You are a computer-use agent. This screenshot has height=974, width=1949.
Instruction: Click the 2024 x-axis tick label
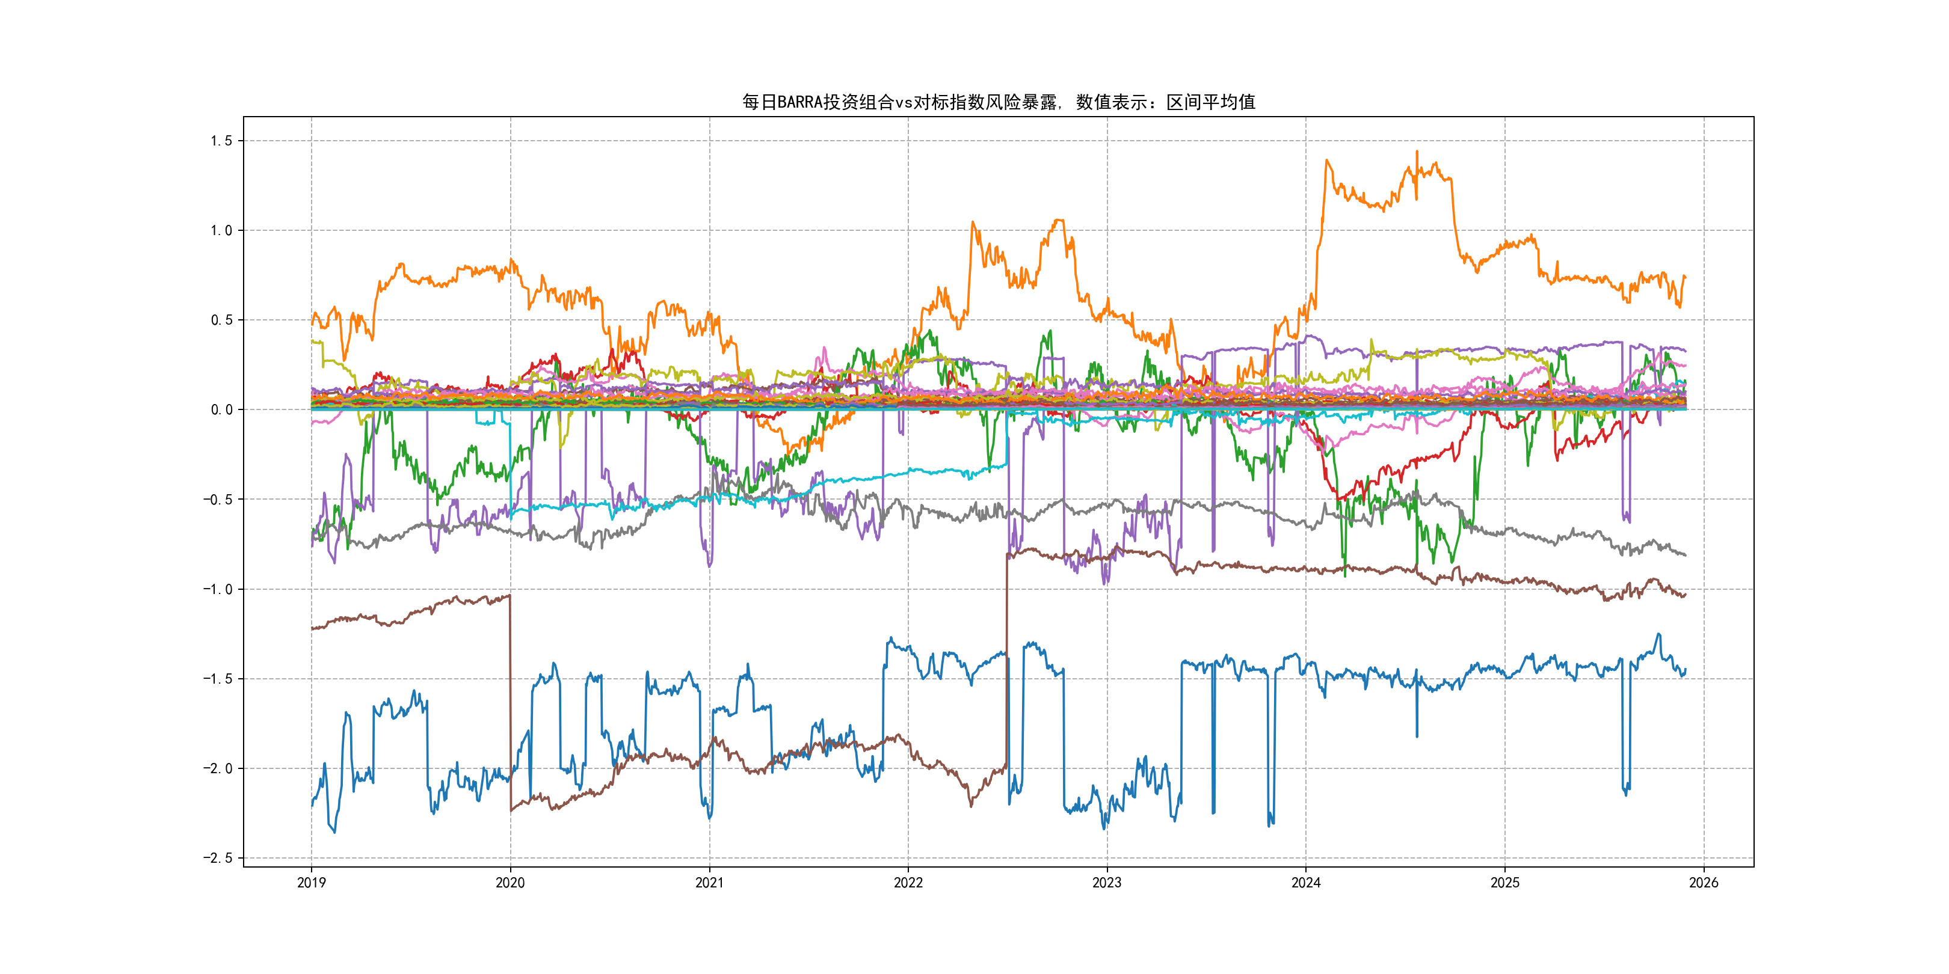pyautogui.click(x=1306, y=883)
